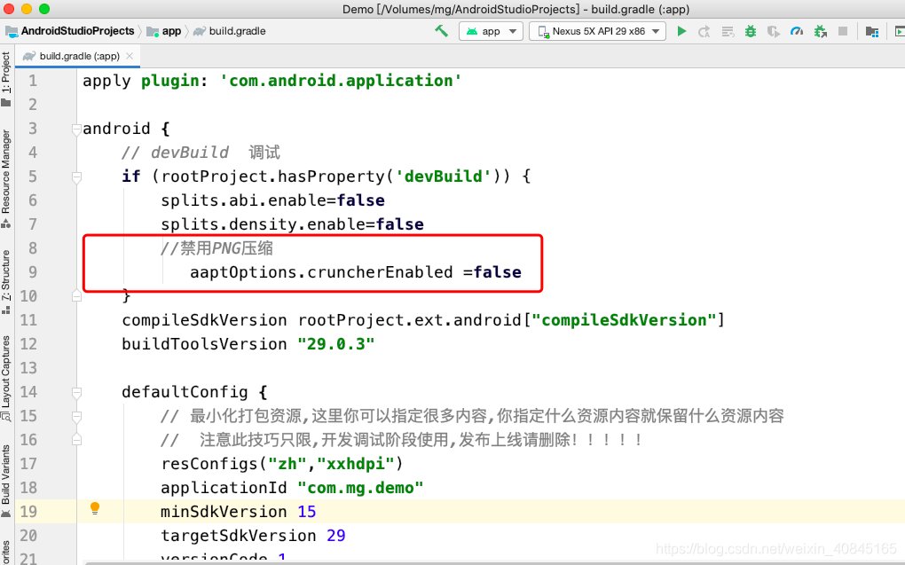Viewport: 905px width, 565px height.
Task: Close the build.gradle (:app) tab
Action: pyautogui.click(x=130, y=56)
